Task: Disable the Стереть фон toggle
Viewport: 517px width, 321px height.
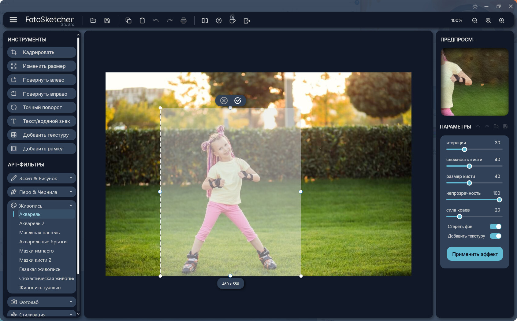Action: tap(496, 227)
